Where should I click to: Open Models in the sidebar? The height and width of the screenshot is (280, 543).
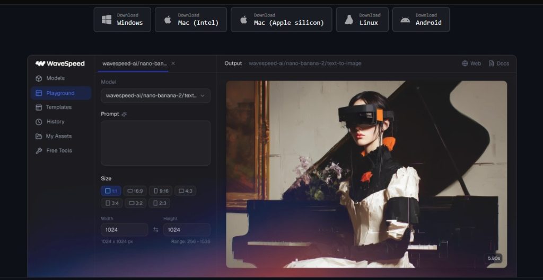(60, 78)
